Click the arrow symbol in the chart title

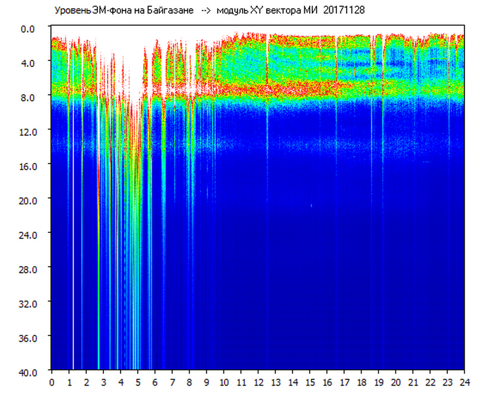click(x=206, y=11)
